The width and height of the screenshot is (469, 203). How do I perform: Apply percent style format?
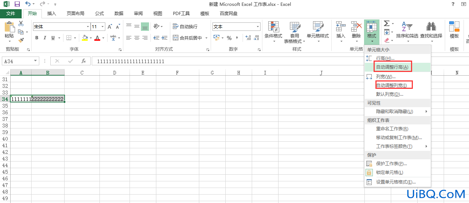click(229, 38)
